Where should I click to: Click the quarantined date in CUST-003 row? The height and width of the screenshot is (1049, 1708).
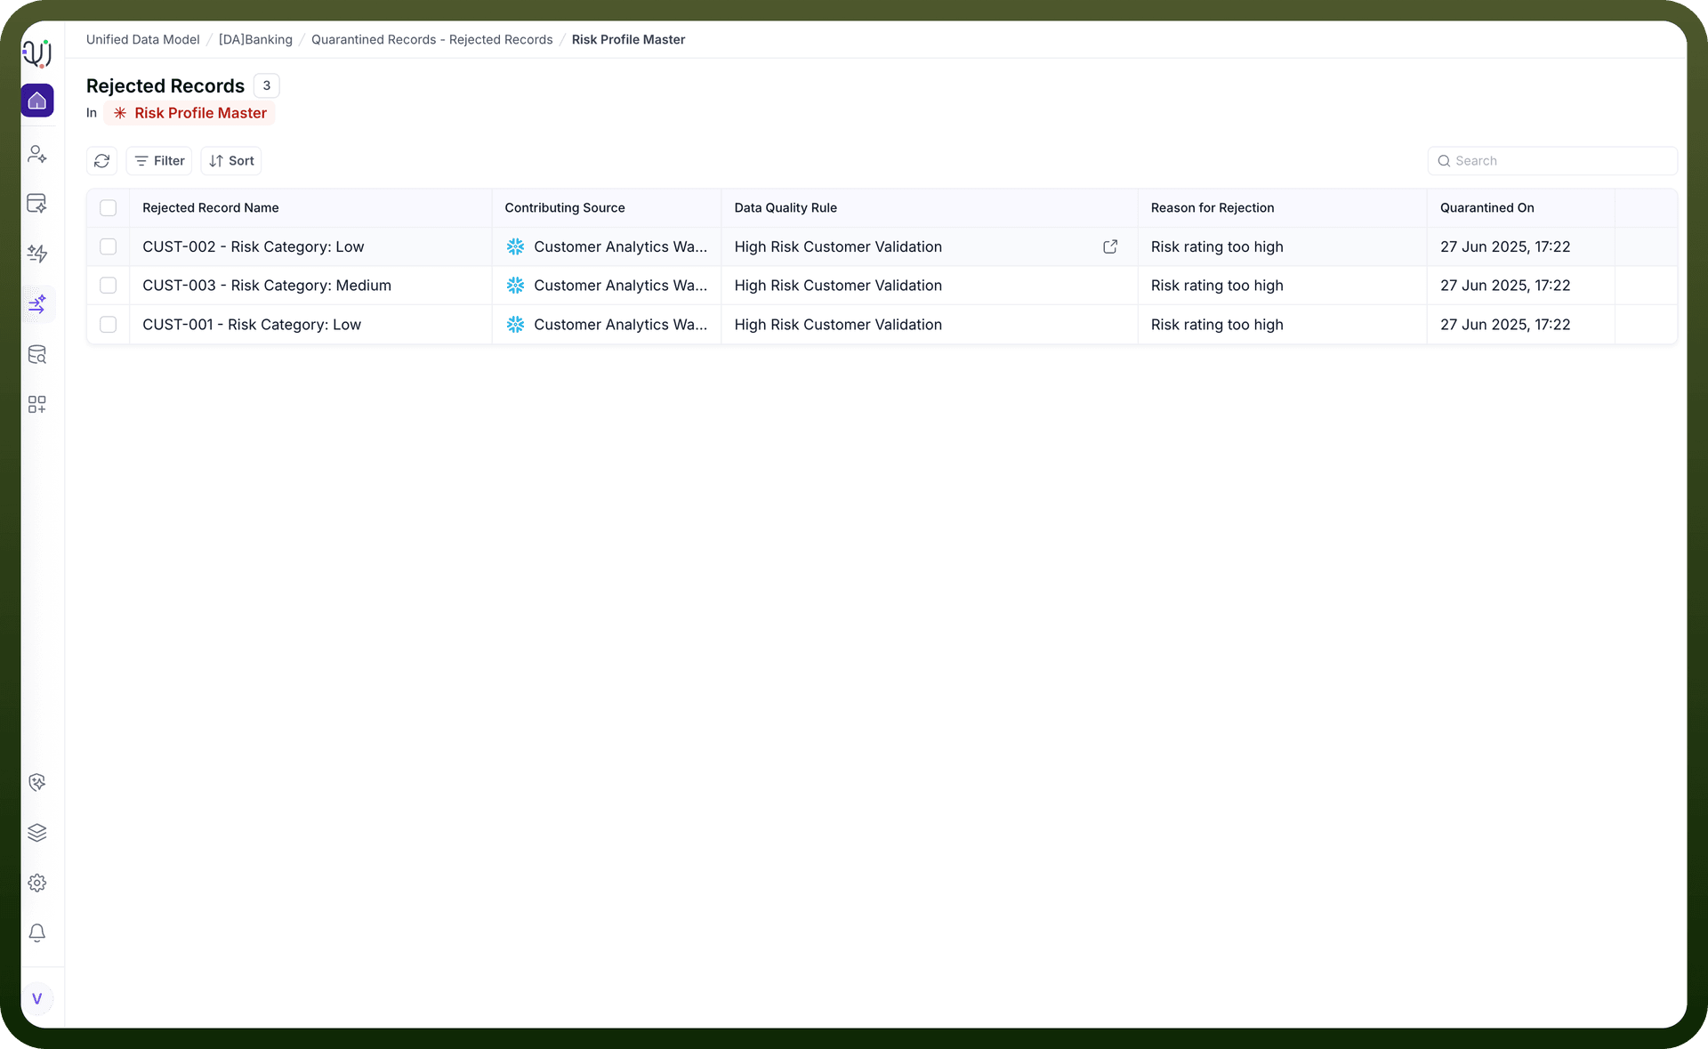[1505, 286]
